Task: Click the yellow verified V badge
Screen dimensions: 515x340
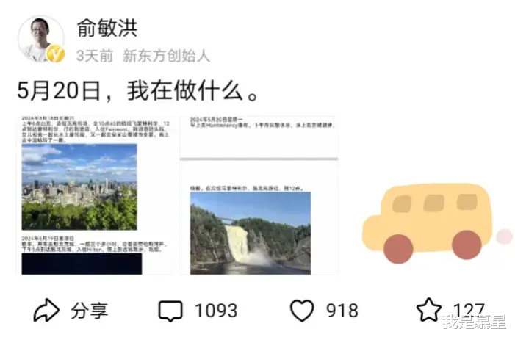Action: pyautogui.click(x=55, y=53)
